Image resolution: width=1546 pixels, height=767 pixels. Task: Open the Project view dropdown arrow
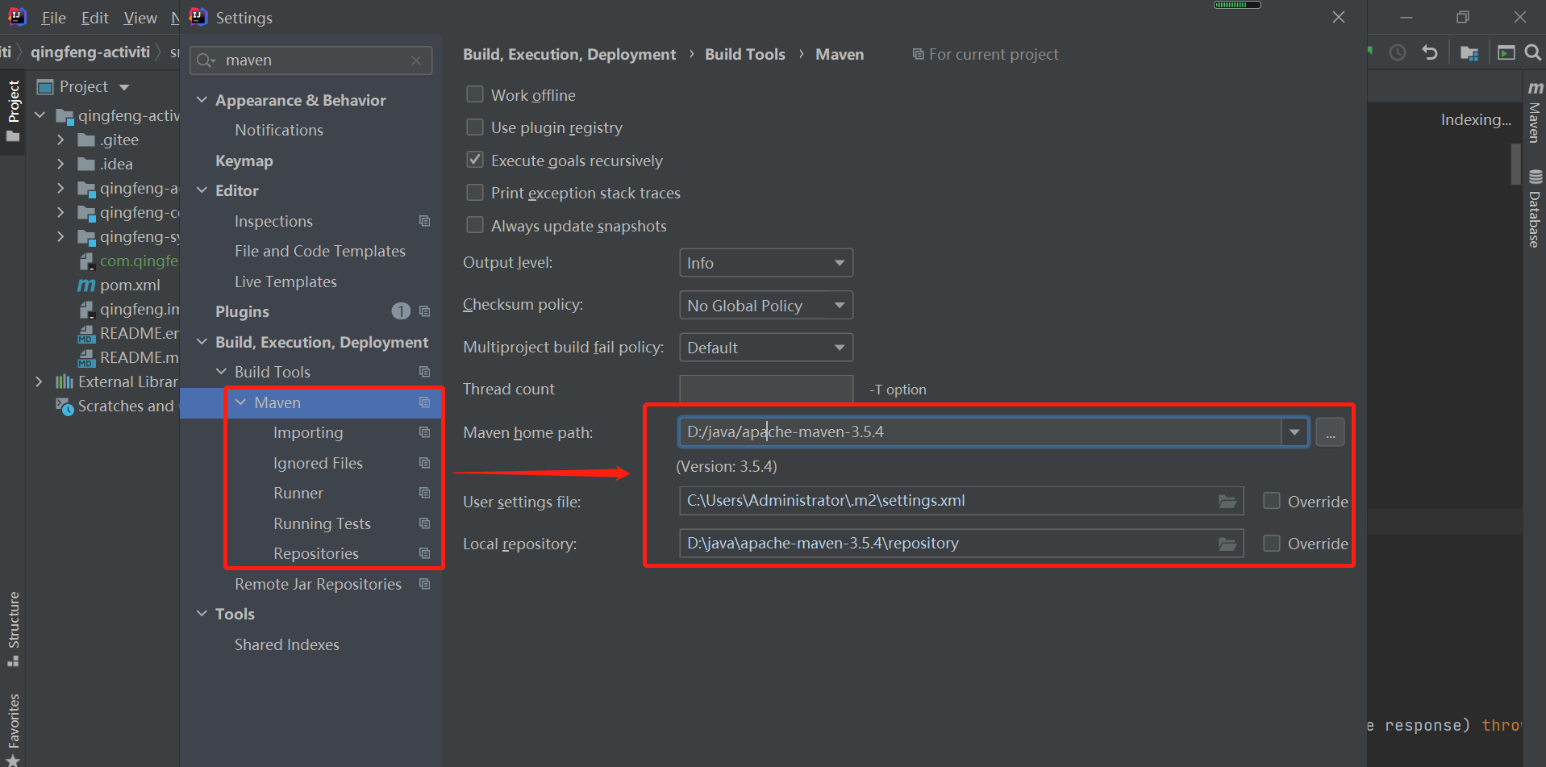tap(123, 87)
